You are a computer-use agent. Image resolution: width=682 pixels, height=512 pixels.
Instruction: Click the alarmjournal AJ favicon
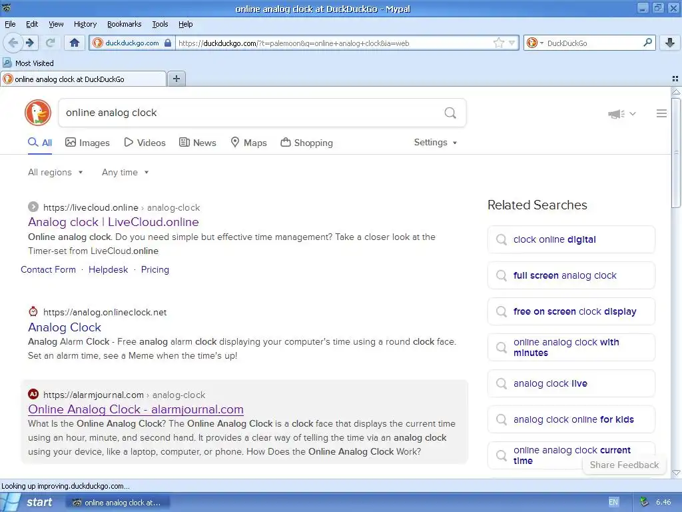pos(33,394)
